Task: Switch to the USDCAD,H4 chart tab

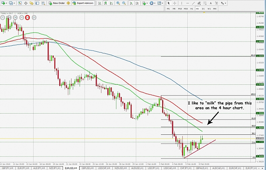Action: [170, 168]
